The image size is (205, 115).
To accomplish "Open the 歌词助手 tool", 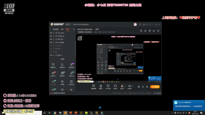I will point(62,74).
